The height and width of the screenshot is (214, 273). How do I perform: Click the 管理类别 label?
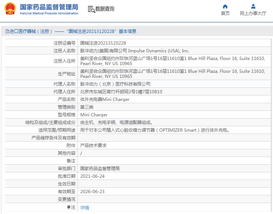click(x=67, y=107)
